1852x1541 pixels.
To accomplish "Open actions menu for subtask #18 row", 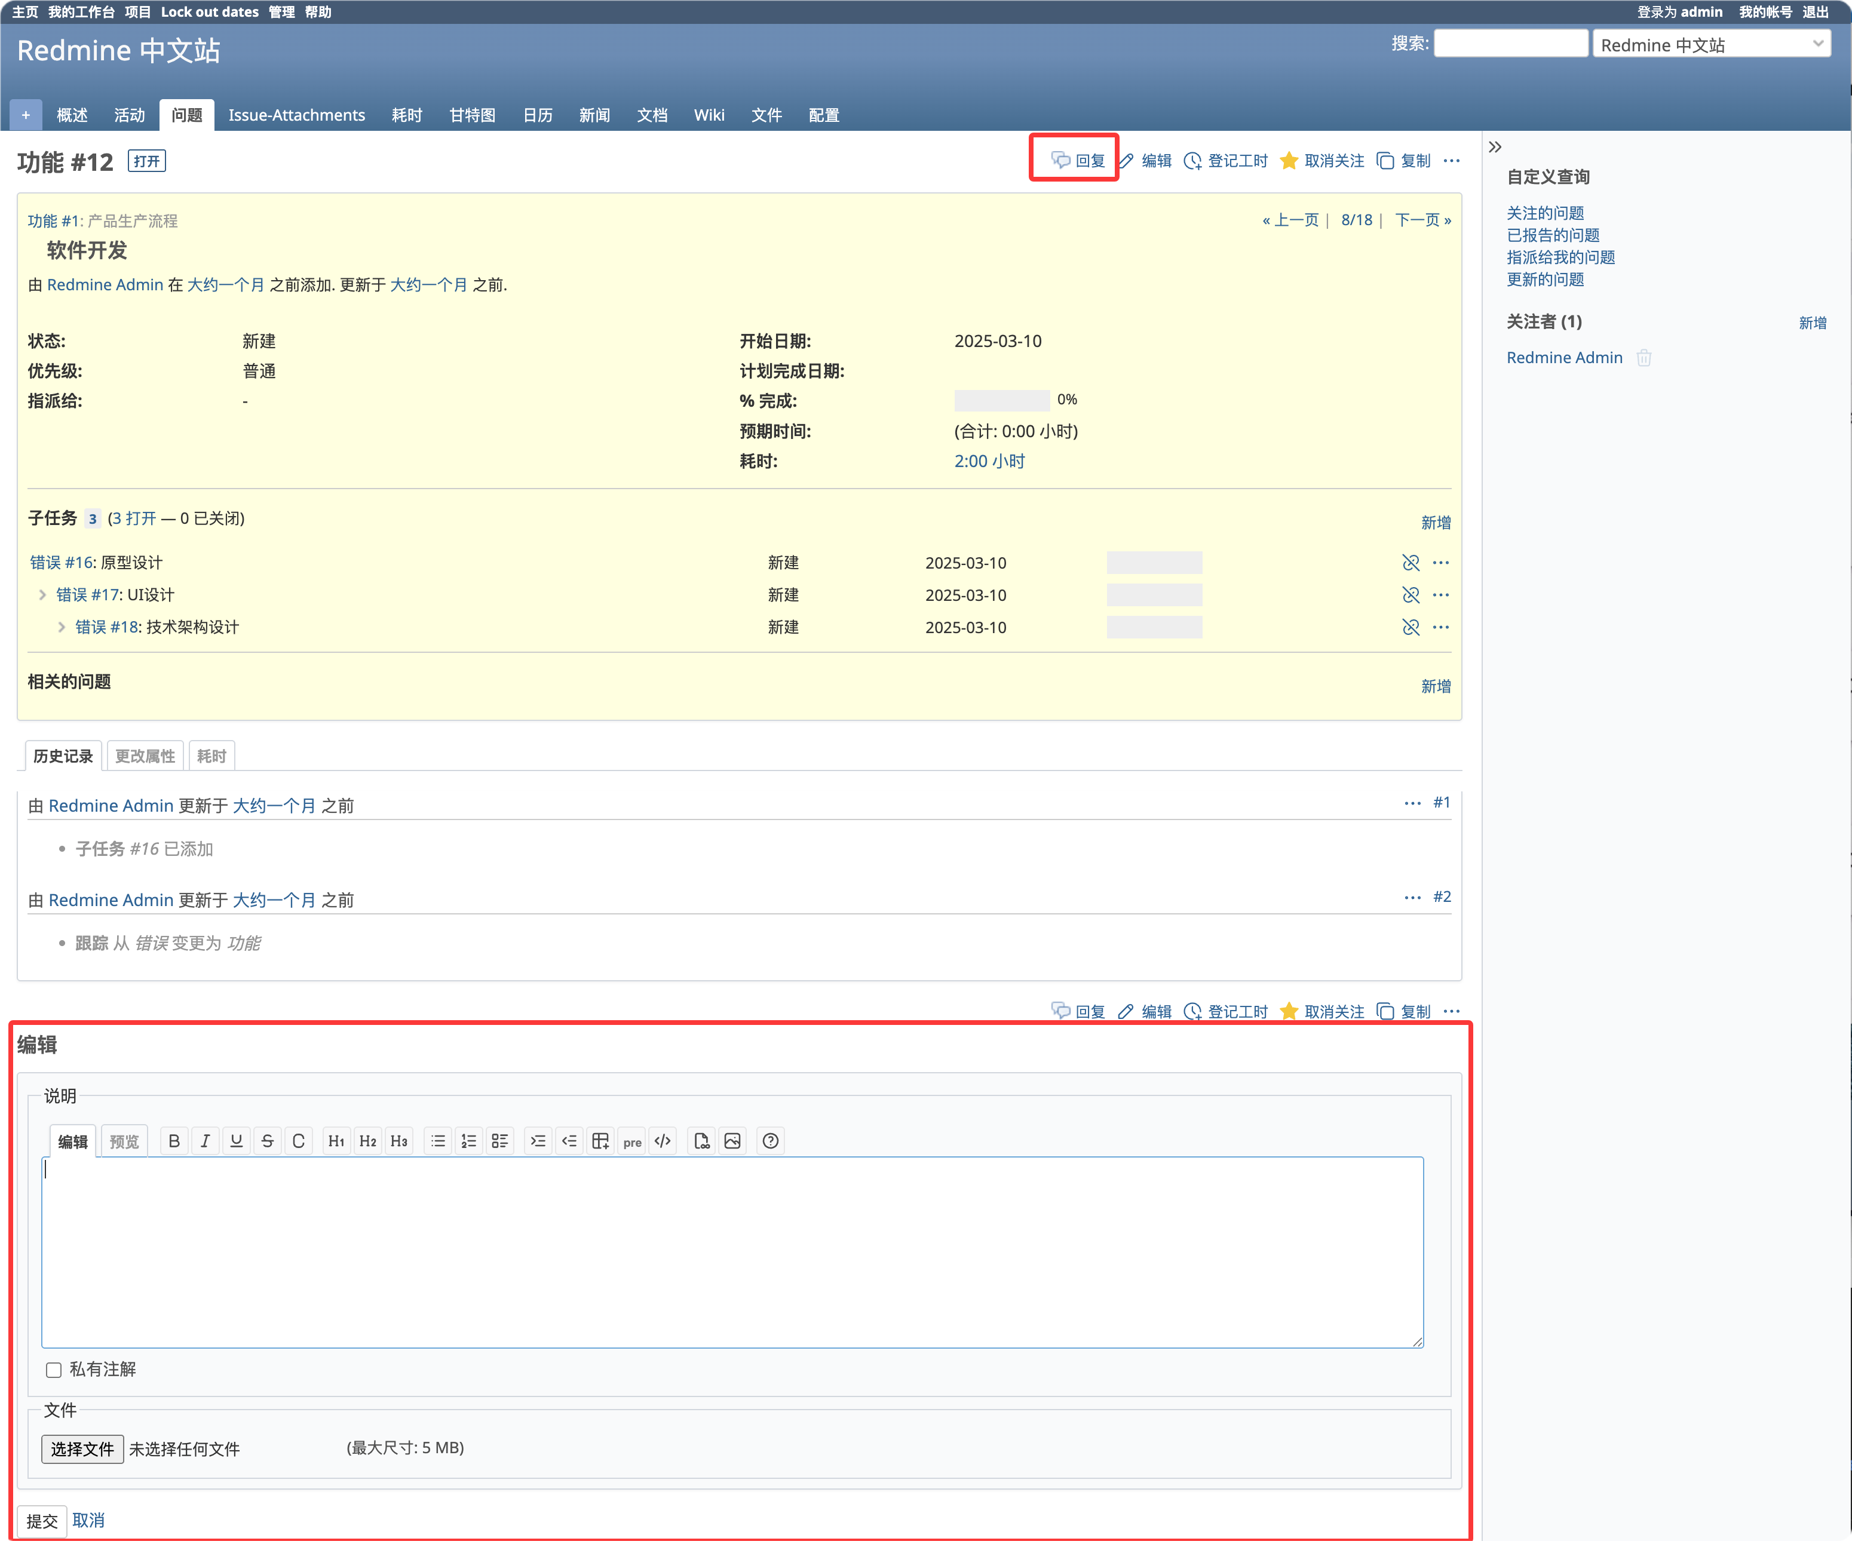I will coord(1440,627).
